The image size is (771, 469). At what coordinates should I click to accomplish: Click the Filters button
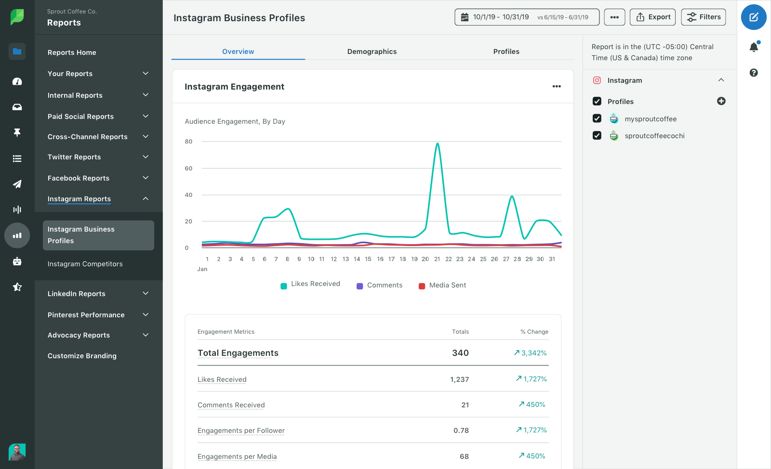click(704, 17)
